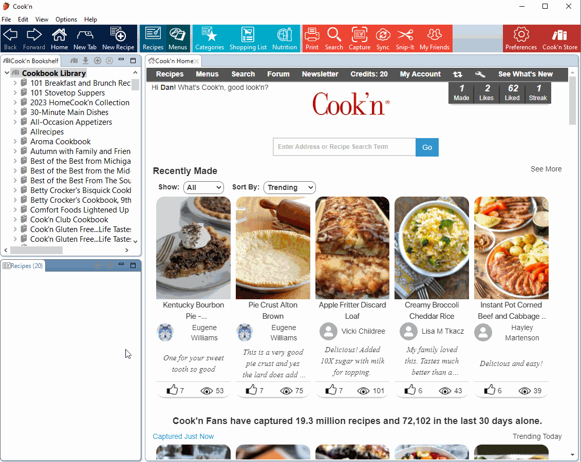Click the cookbook shelf icon in Bookshelf header

(x=74, y=61)
